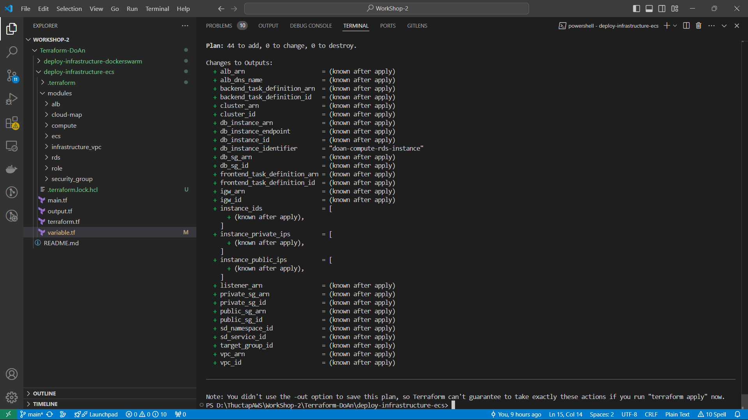
Task: Open customize layout icon in title bar
Action: pyautogui.click(x=675, y=9)
